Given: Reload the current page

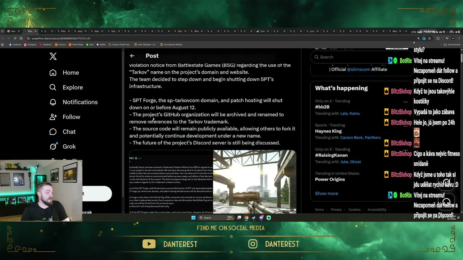Looking at the screenshot, I should (x=15, y=38).
